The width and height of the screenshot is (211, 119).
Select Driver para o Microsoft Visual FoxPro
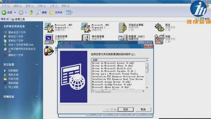pos(115,74)
